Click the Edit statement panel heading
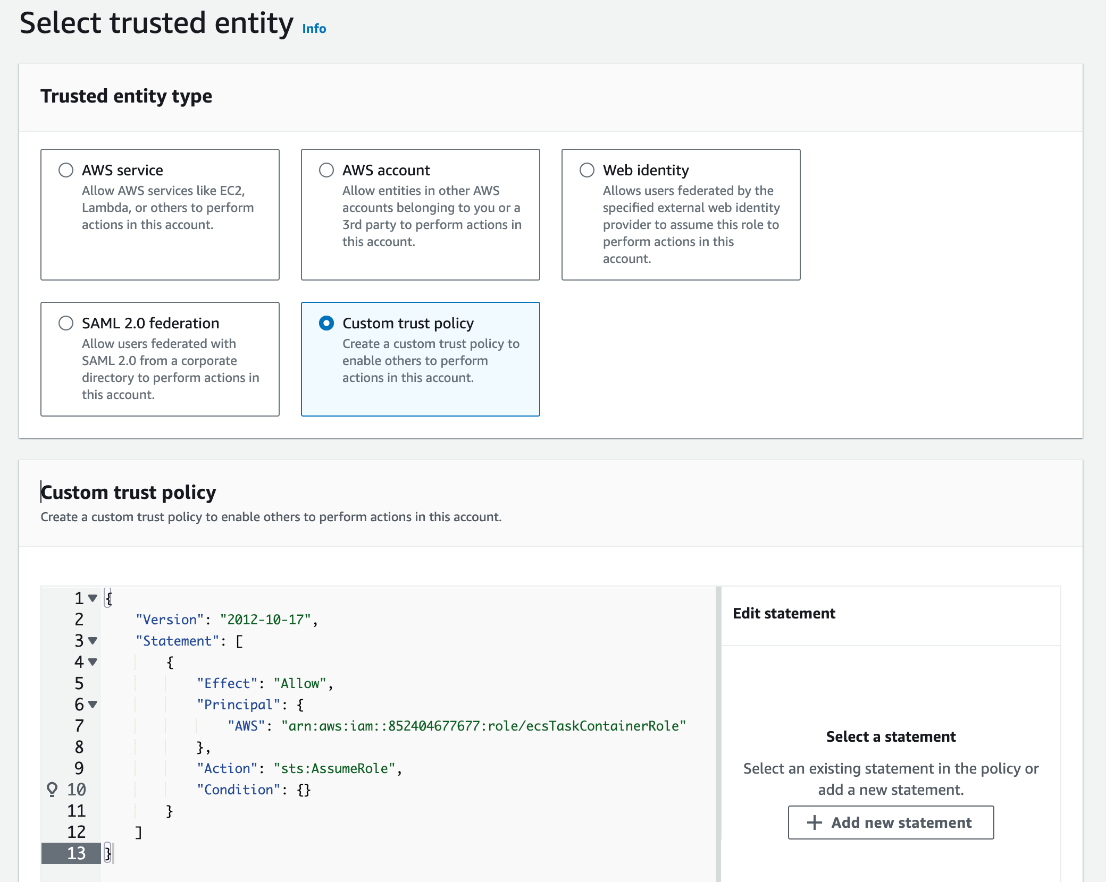This screenshot has height=882, width=1106. (784, 613)
